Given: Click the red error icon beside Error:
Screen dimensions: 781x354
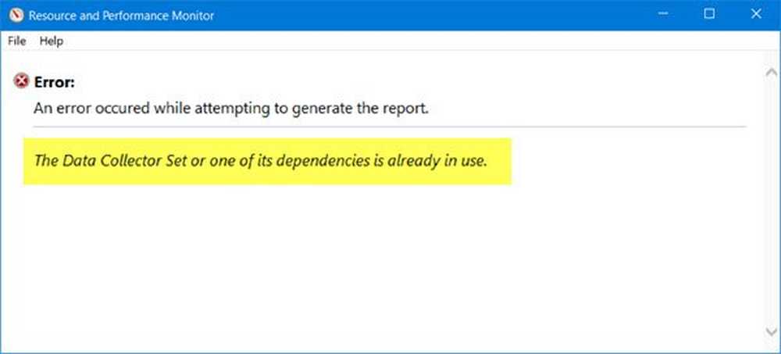Looking at the screenshot, I should (21, 80).
